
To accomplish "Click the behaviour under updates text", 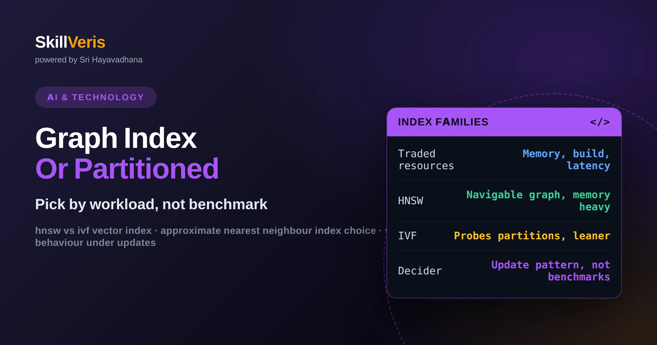I will [95, 243].
